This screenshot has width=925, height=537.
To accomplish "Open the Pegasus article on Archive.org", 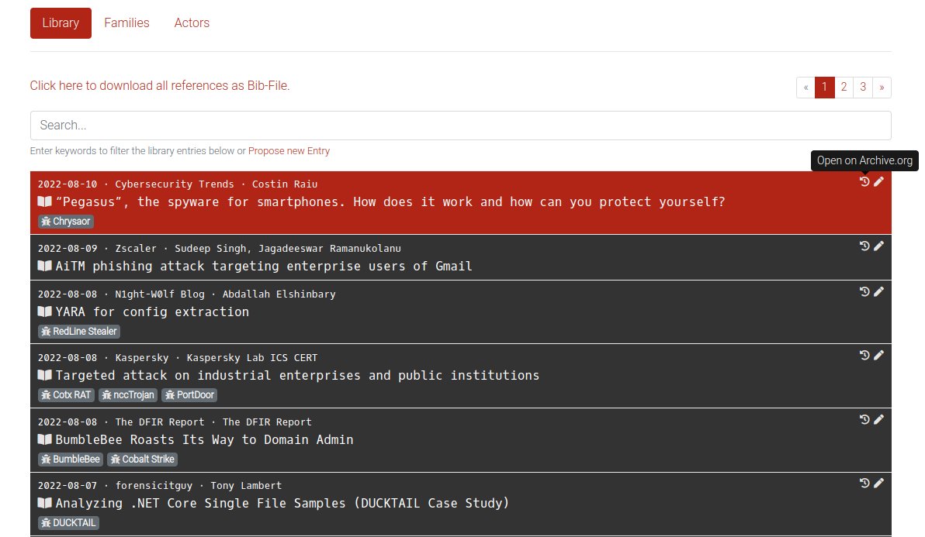I will pyautogui.click(x=864, y=181).
